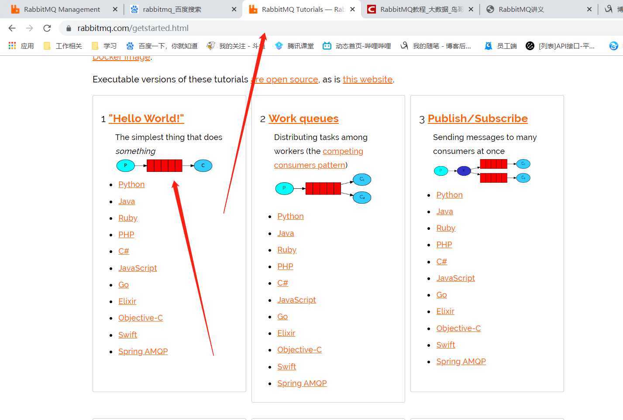
Task: Open PHP under Publish/Subscribe
Action: point(444,245)
